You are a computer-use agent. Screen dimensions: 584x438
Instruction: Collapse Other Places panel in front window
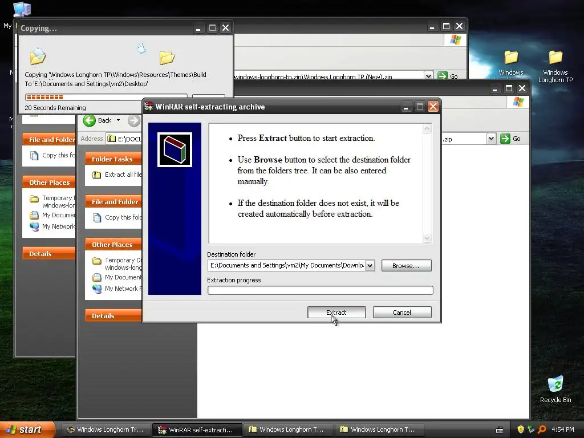[x=113, y=244]
